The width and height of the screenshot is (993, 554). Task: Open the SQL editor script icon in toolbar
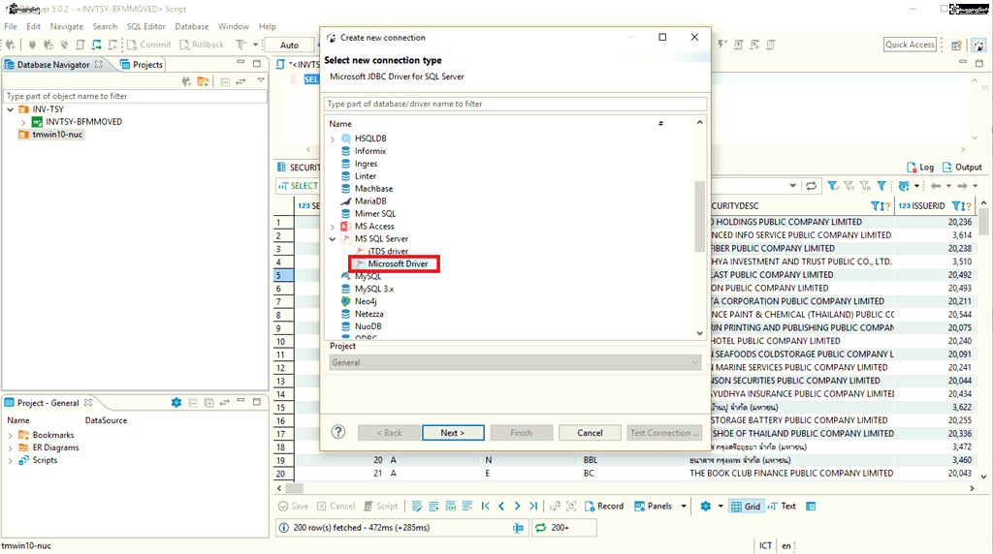80,45
